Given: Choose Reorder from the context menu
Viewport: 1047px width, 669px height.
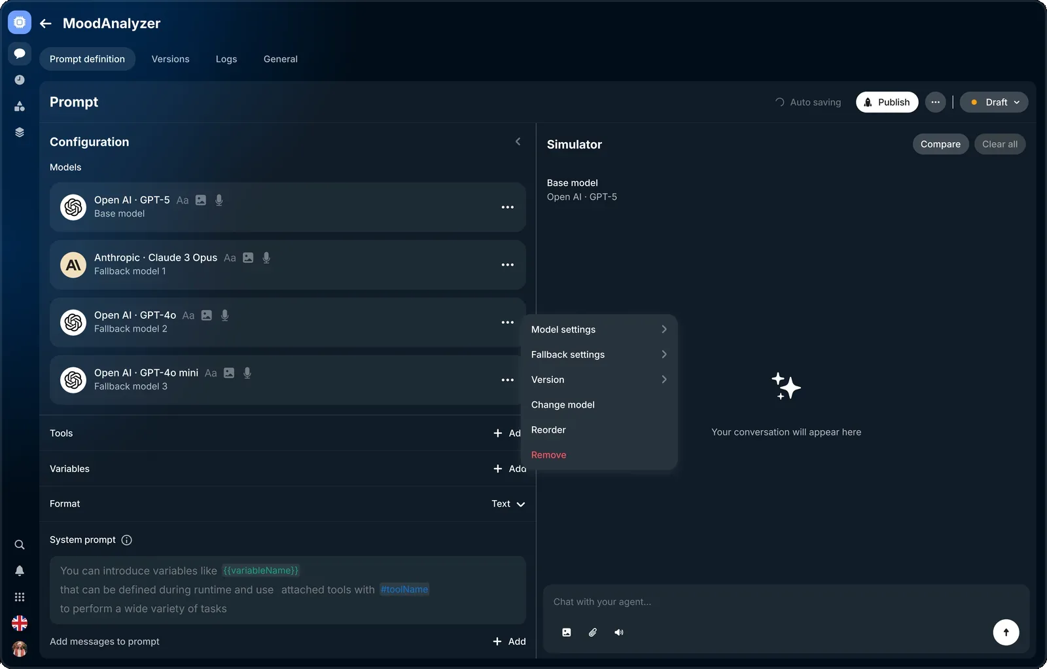Looking at the screenshot, I should 599,430.
